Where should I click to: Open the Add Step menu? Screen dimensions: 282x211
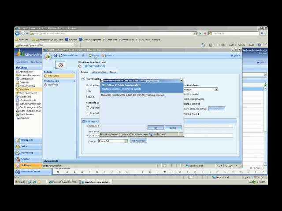click(90, 121)
